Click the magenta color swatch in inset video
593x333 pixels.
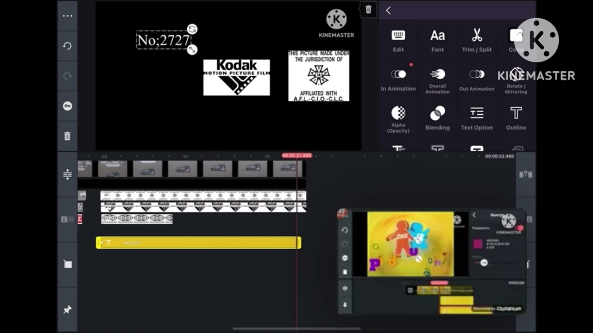(x=478, y=244)
